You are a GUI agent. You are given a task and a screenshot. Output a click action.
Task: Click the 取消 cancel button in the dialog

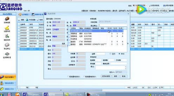124,76
